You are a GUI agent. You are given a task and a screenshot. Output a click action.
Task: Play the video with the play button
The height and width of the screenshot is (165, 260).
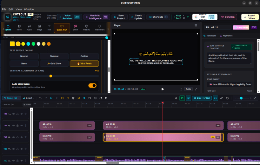coord(163,89)
